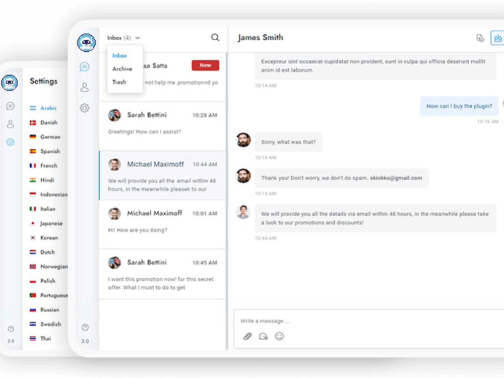Select Hindi language in Settings
Screen dimensions: 504x378
pyautogui.click(x=42, y=180)
